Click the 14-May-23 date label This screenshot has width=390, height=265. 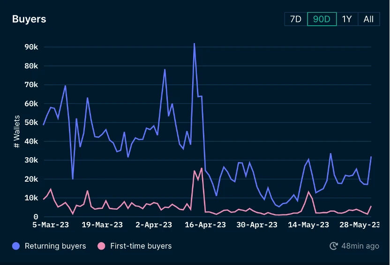click(308, 225)
